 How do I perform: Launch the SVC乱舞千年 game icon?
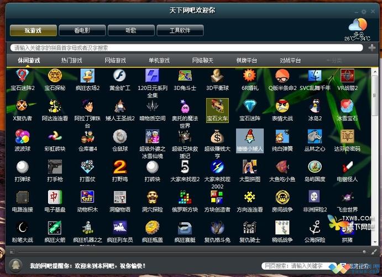pos(315,75)
